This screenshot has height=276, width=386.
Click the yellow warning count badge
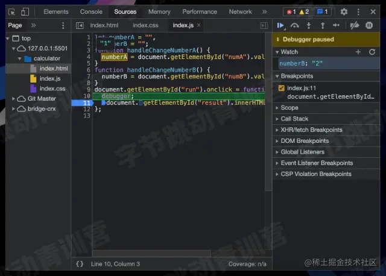pyautogui.click(x=304, y=12)
